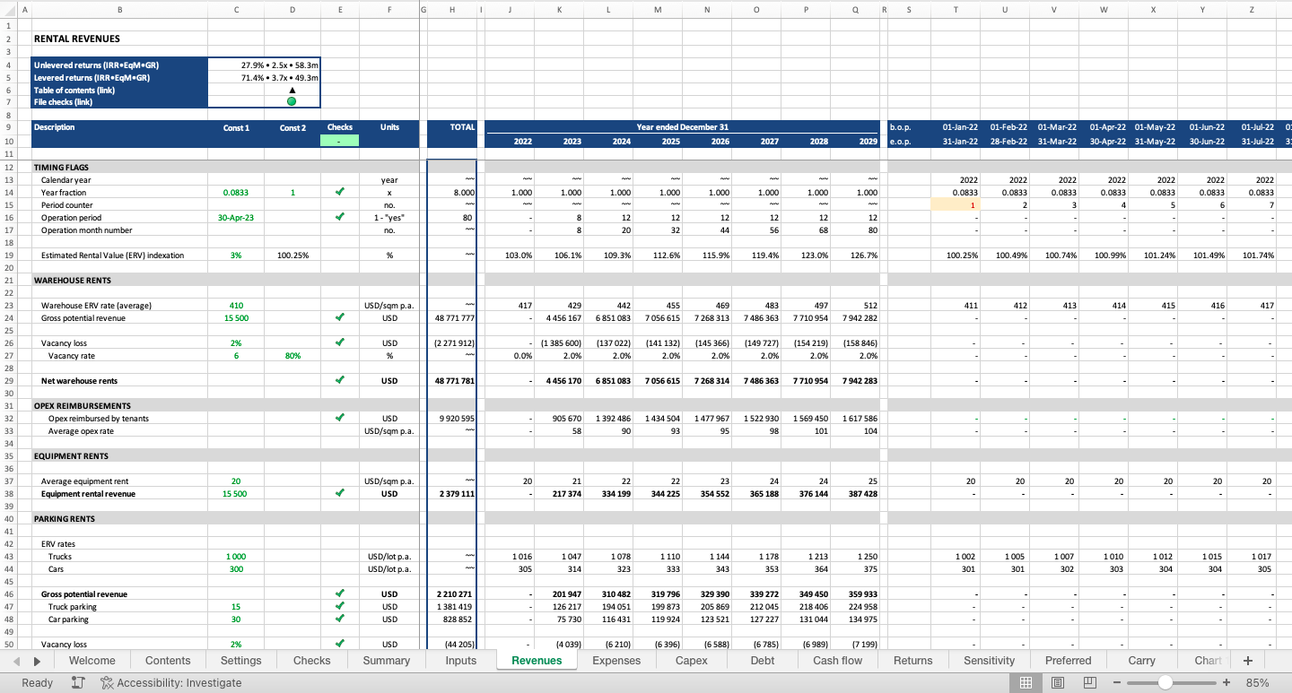
Task: Select the Average equipment rent 20 constant
Action: tap(236, 481)
